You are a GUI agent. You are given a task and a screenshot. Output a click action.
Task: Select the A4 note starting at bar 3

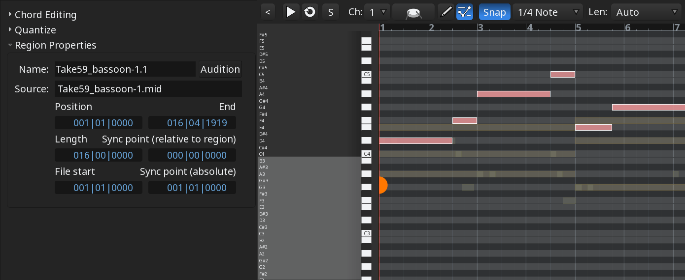514,94
